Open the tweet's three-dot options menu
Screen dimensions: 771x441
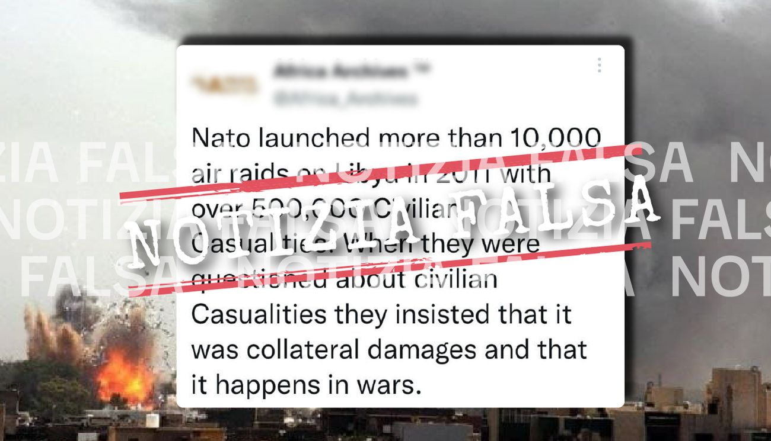pyautogui.click(x=600, y=65)
